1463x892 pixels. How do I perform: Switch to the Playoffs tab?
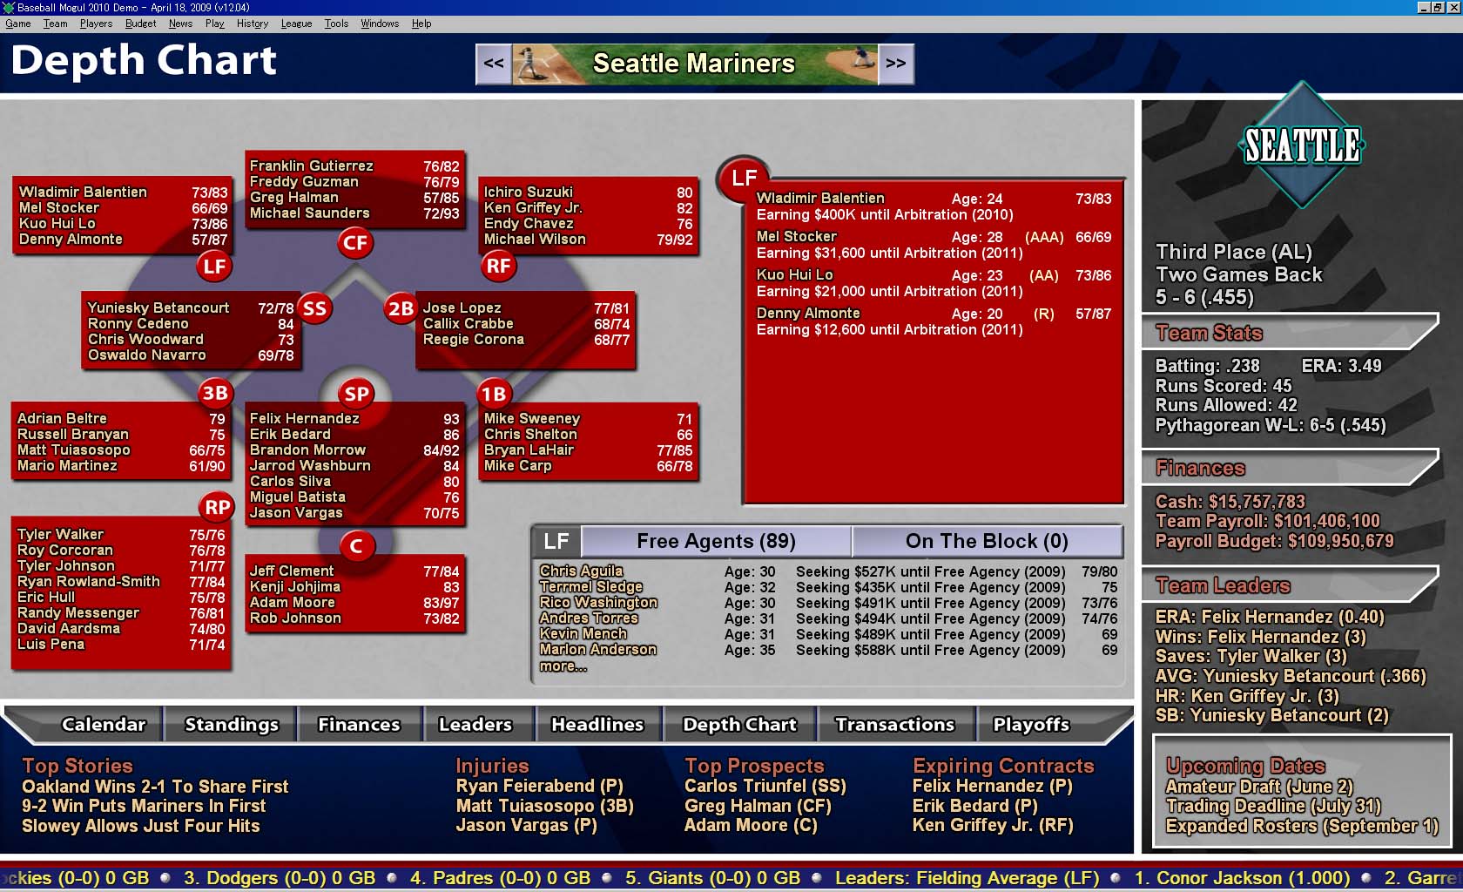coord(1031,725)
